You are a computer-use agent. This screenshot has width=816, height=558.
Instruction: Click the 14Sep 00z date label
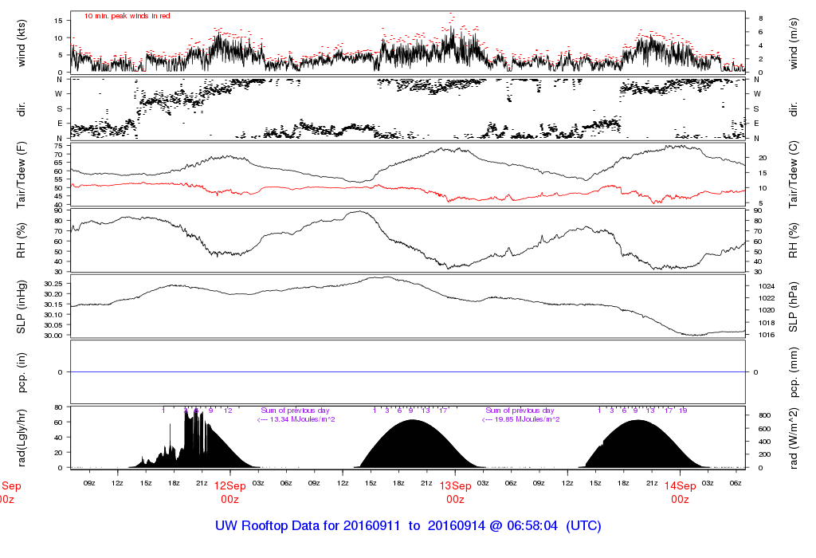coord(681,493)
